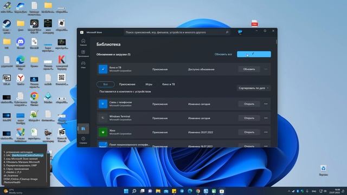Select the Приложения filter tab
This screenshot has height=195, width=347.
pos(127,84)
